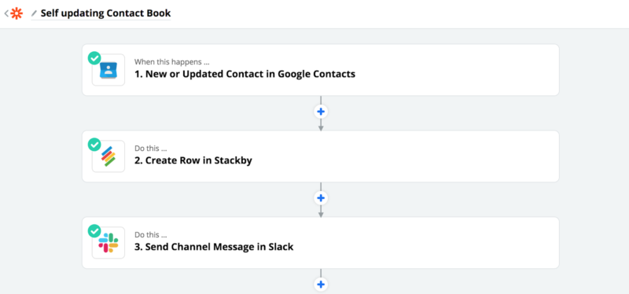
Task: Add a new step after Slack action
Action: [321, 285]
